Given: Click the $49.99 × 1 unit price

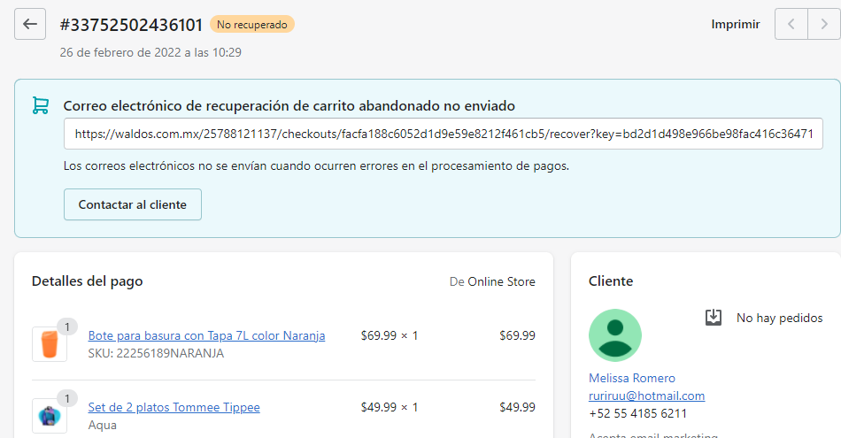Looking at the screenshot, I should (x=390, y=407).
